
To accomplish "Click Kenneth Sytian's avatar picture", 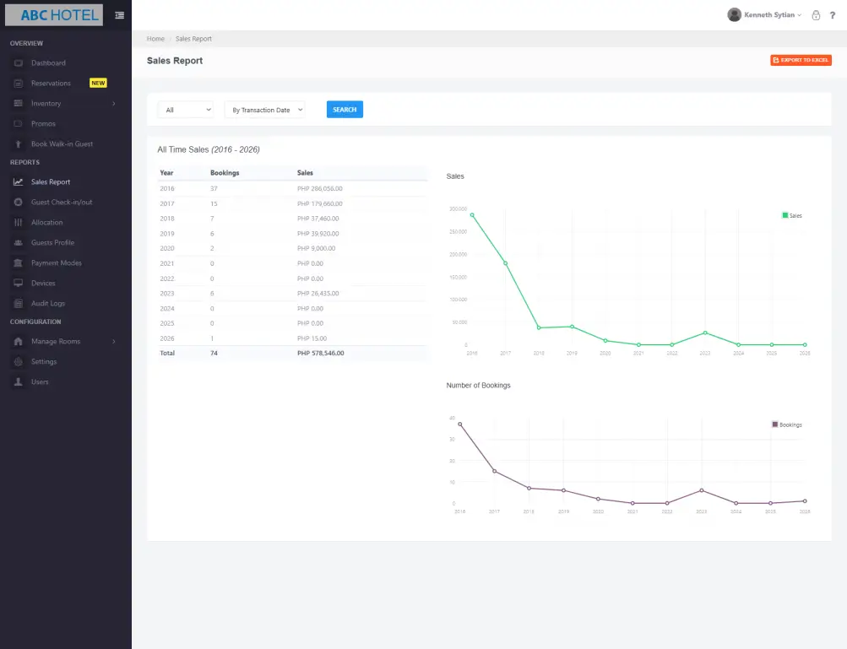I will click(734, 14).
